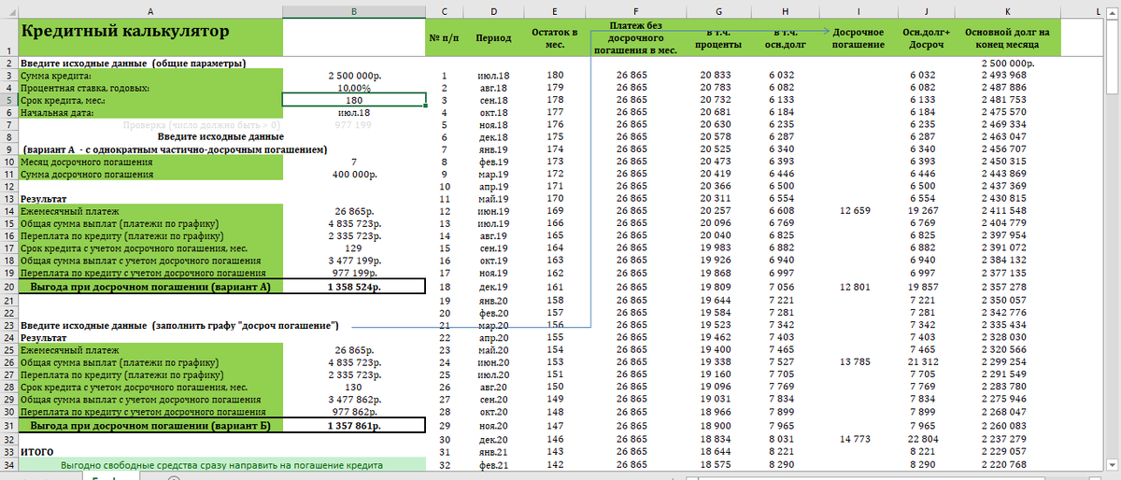Click cell 'Выгода при досрочном погашении (вариант А)'
Screen dimensions: 1121x480
pyautogui.click(x=150, y=287)
